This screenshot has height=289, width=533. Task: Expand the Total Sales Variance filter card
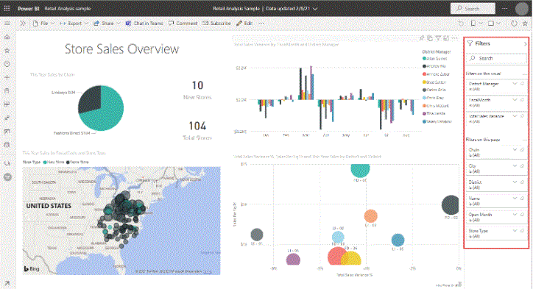tap(515, 116)
